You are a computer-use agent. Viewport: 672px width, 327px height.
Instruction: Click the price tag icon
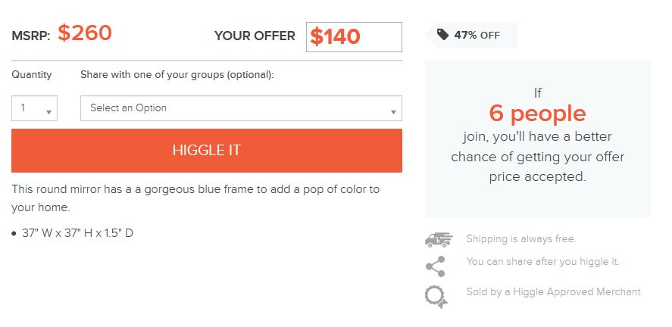[x=442, y=35]
